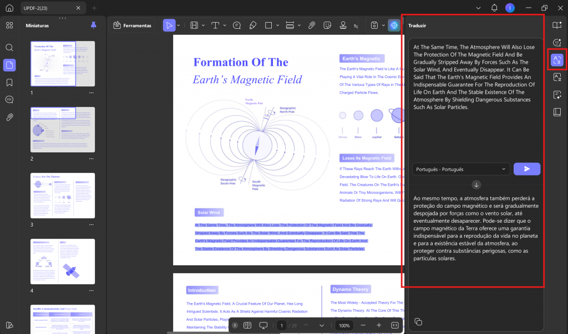The image size is (568, 334).
Task: Select the rectangle shape tool
Action: (x=268, y=25)
